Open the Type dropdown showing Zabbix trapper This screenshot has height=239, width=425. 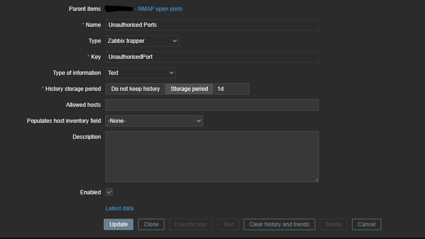pos(142,41)
